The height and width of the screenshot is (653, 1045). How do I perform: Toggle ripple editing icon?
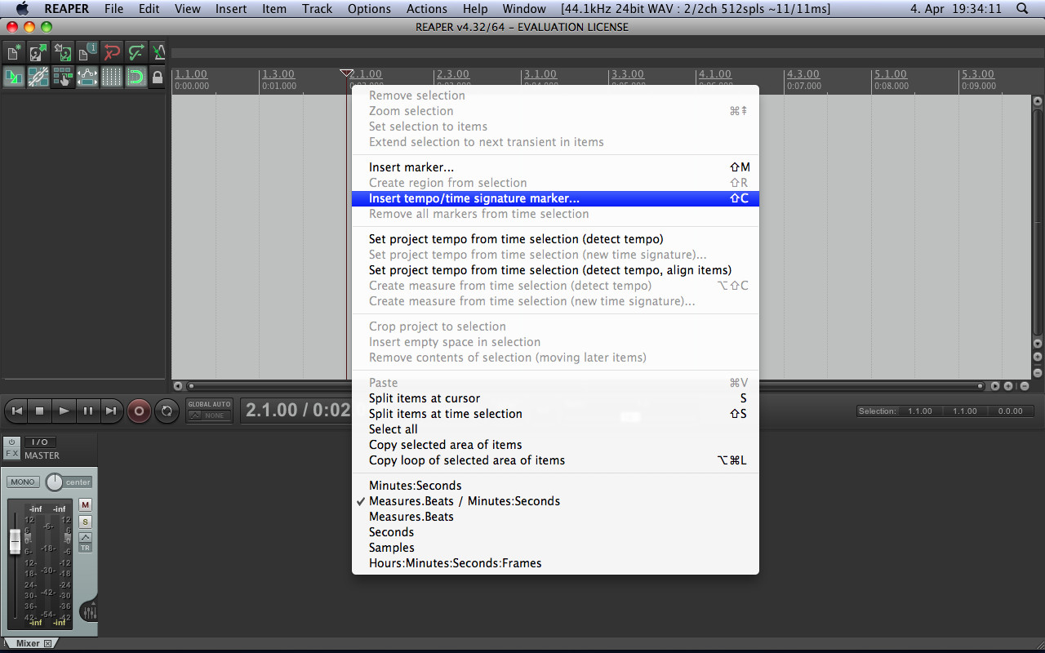(x=63, y=78)
